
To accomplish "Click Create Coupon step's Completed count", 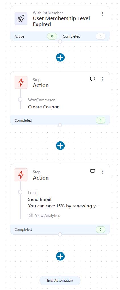I will coord(100,120).
